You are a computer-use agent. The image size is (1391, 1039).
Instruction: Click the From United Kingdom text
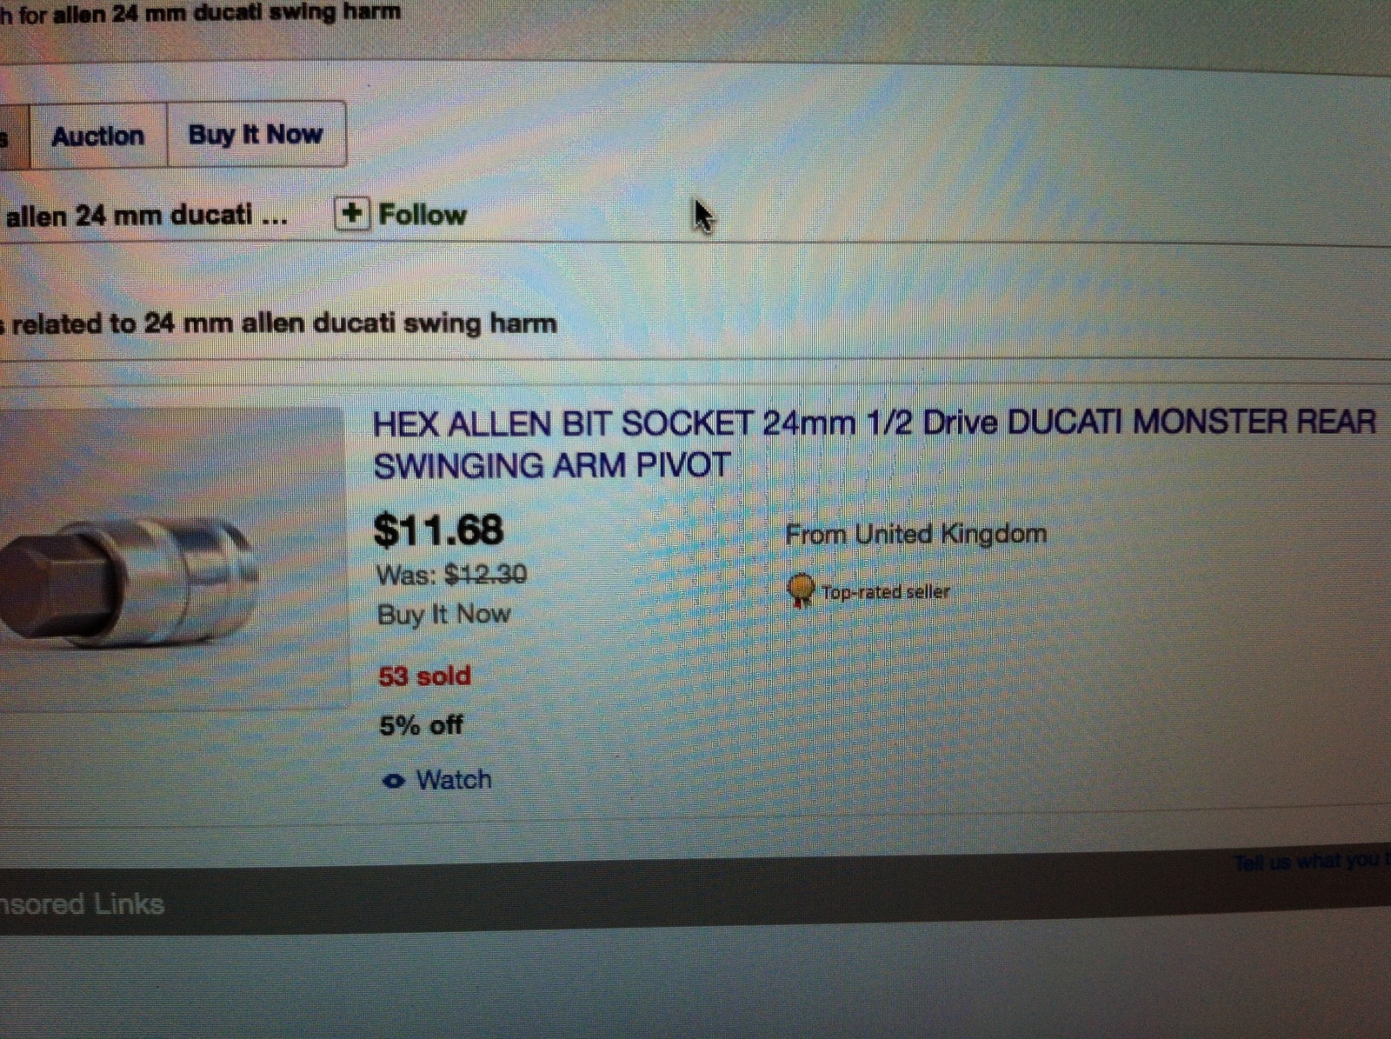(915, 534)
